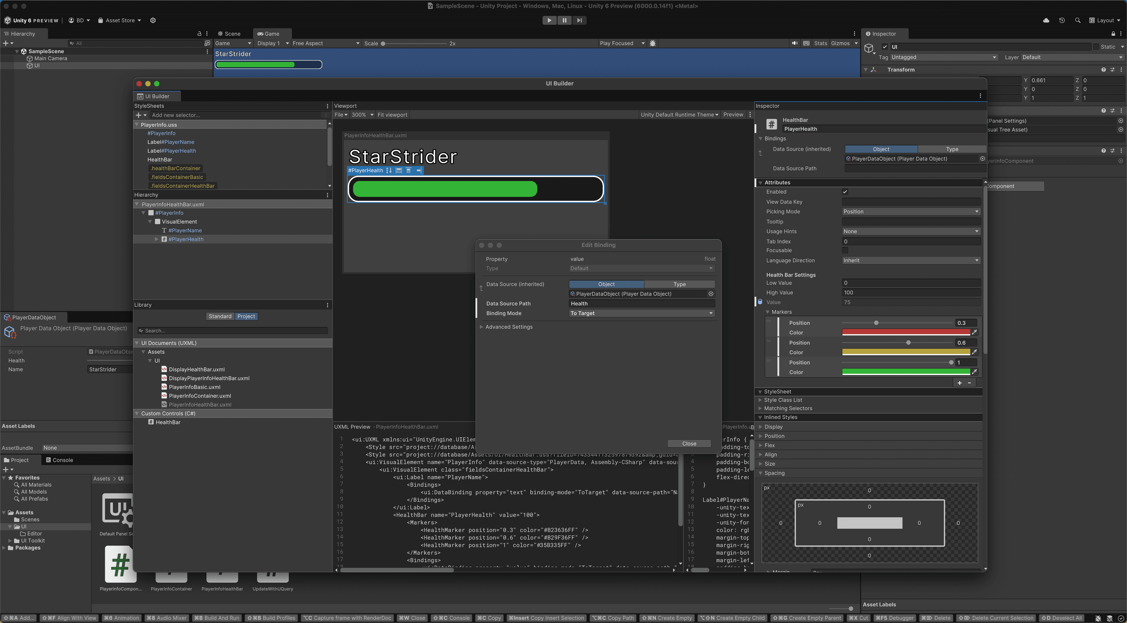Open the Unity Default Runtime Theme dropdown
1127x623 pixels.
coord(679,115)
